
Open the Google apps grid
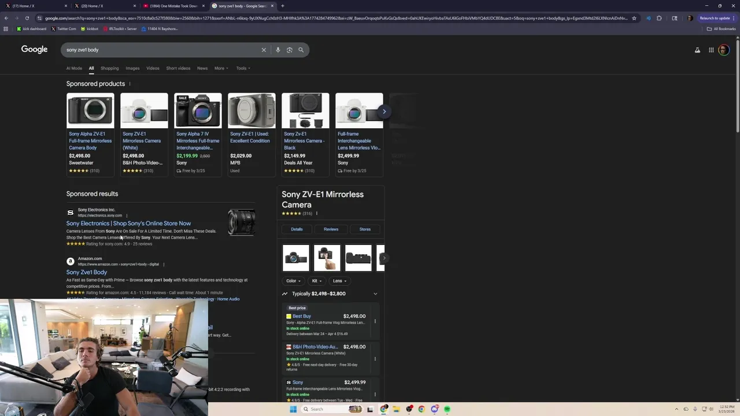pyautogui.click(x=711, y=50)
